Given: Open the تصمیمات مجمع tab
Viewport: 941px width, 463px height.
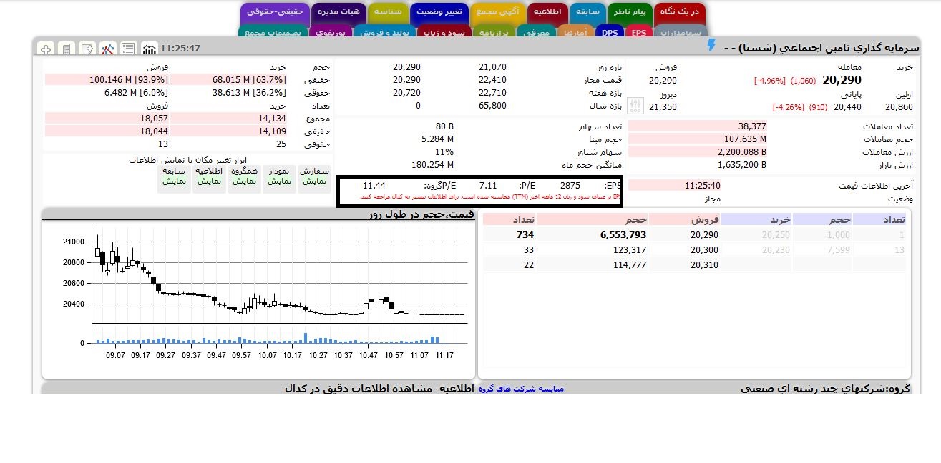Looking at the screenshot, I should [x=273, y=32].
